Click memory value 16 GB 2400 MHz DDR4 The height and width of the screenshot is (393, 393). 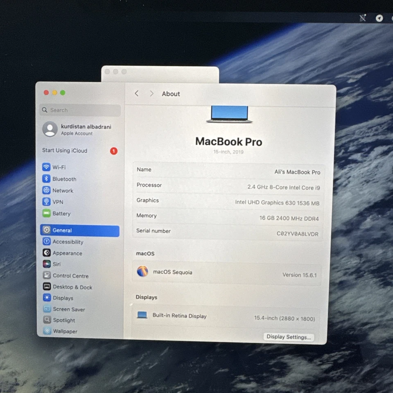pos(289,218)
